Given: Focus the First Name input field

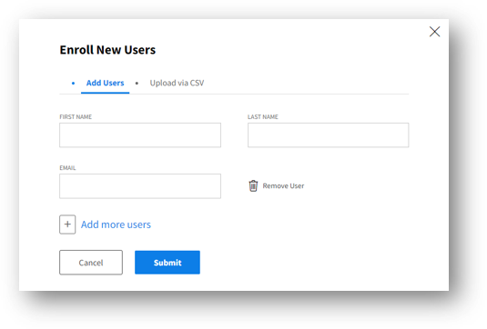Looking at the screenshot, I should 140,135.
